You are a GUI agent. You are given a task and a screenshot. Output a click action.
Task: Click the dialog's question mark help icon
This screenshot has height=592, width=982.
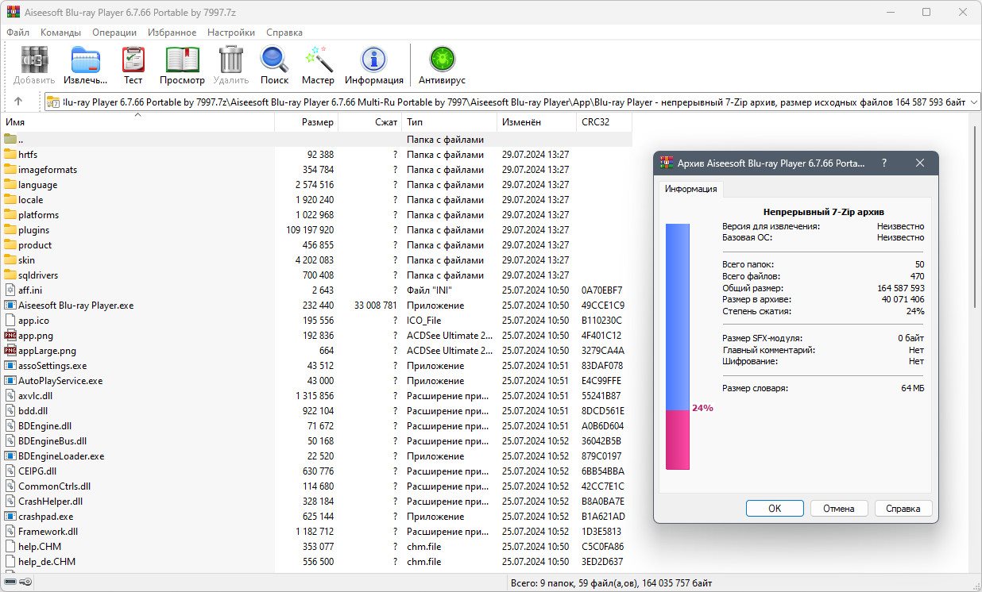(x=883, y=163)
